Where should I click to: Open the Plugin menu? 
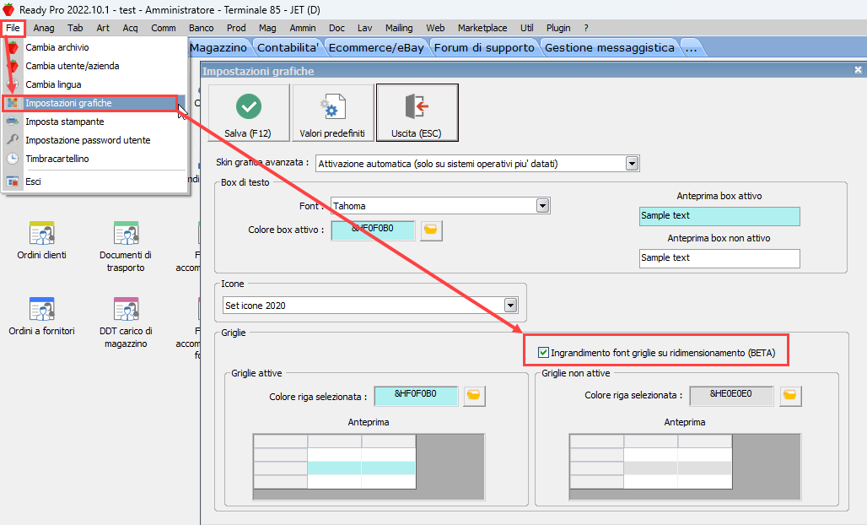pyautogui.click(x=558, y=28)
